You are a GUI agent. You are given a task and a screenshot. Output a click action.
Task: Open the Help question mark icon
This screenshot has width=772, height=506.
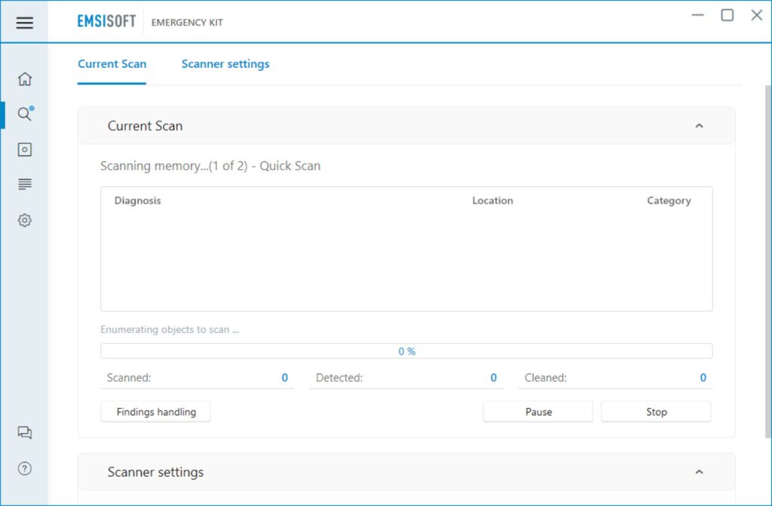[25, 468]
